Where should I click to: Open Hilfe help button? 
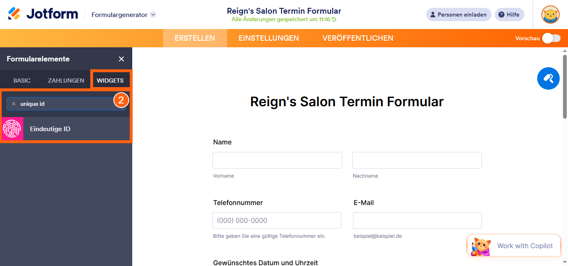point(509,15)
